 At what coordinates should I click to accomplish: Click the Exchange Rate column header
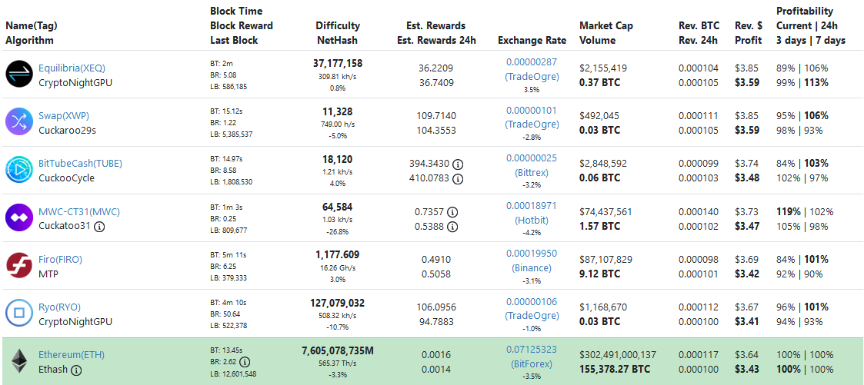coord(532,41)
